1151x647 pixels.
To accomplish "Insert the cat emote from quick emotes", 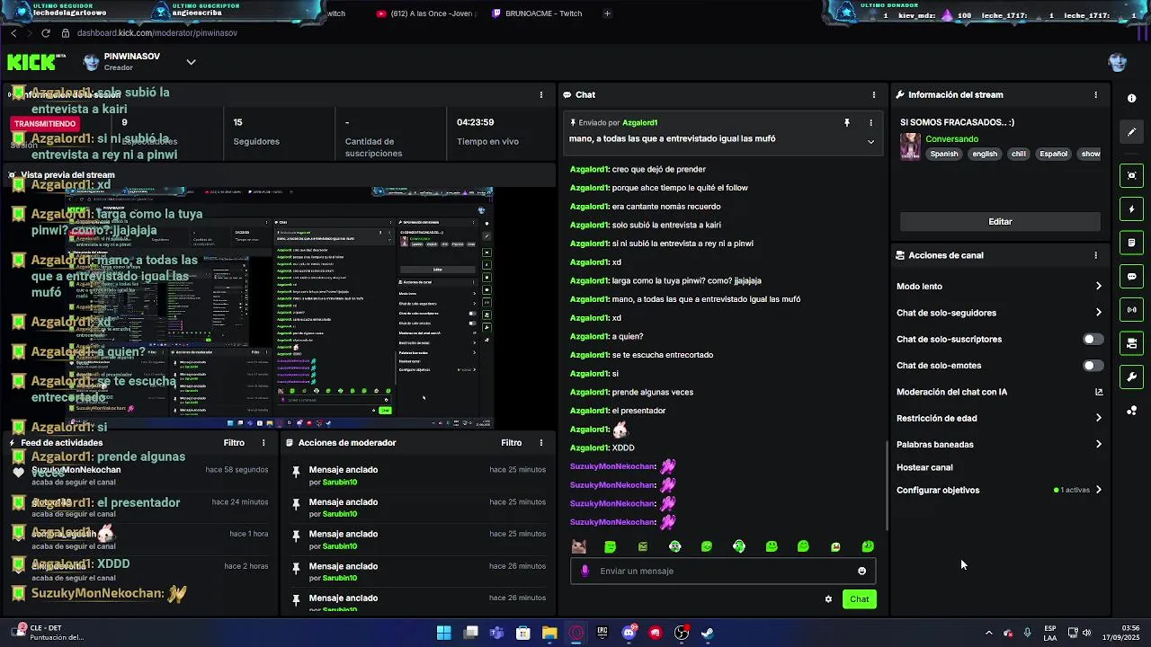I will click(x=578, y=546).
